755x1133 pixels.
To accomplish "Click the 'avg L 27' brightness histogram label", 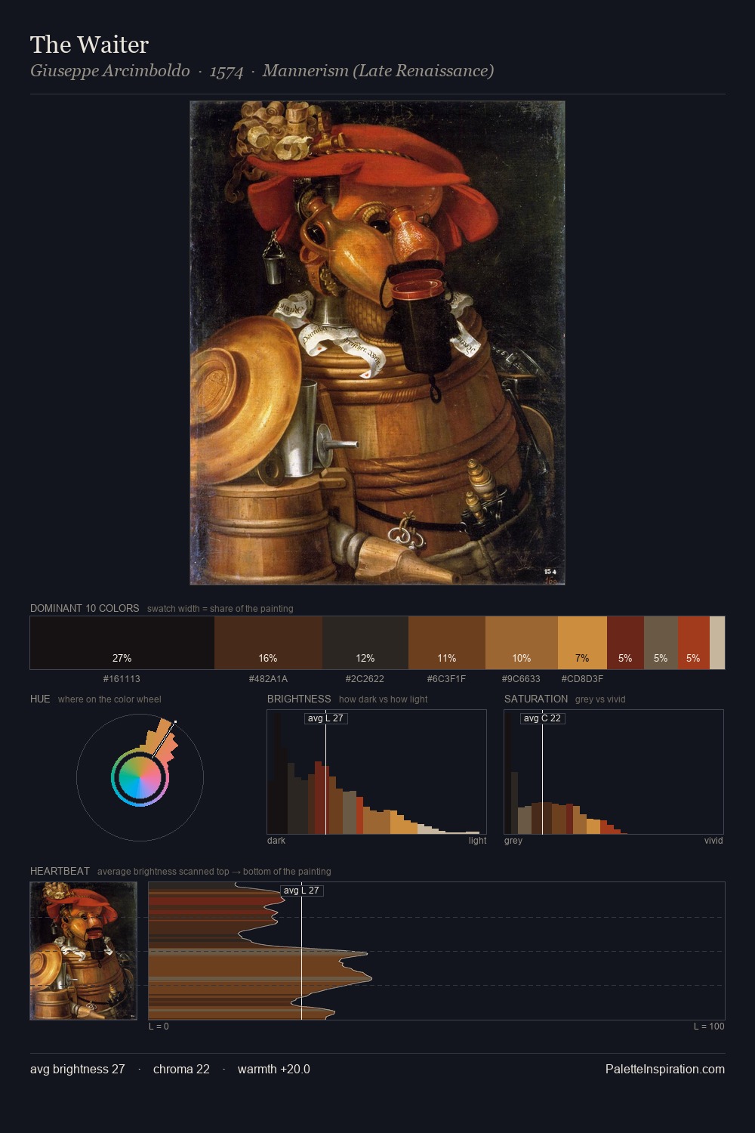I will (325, 718).
